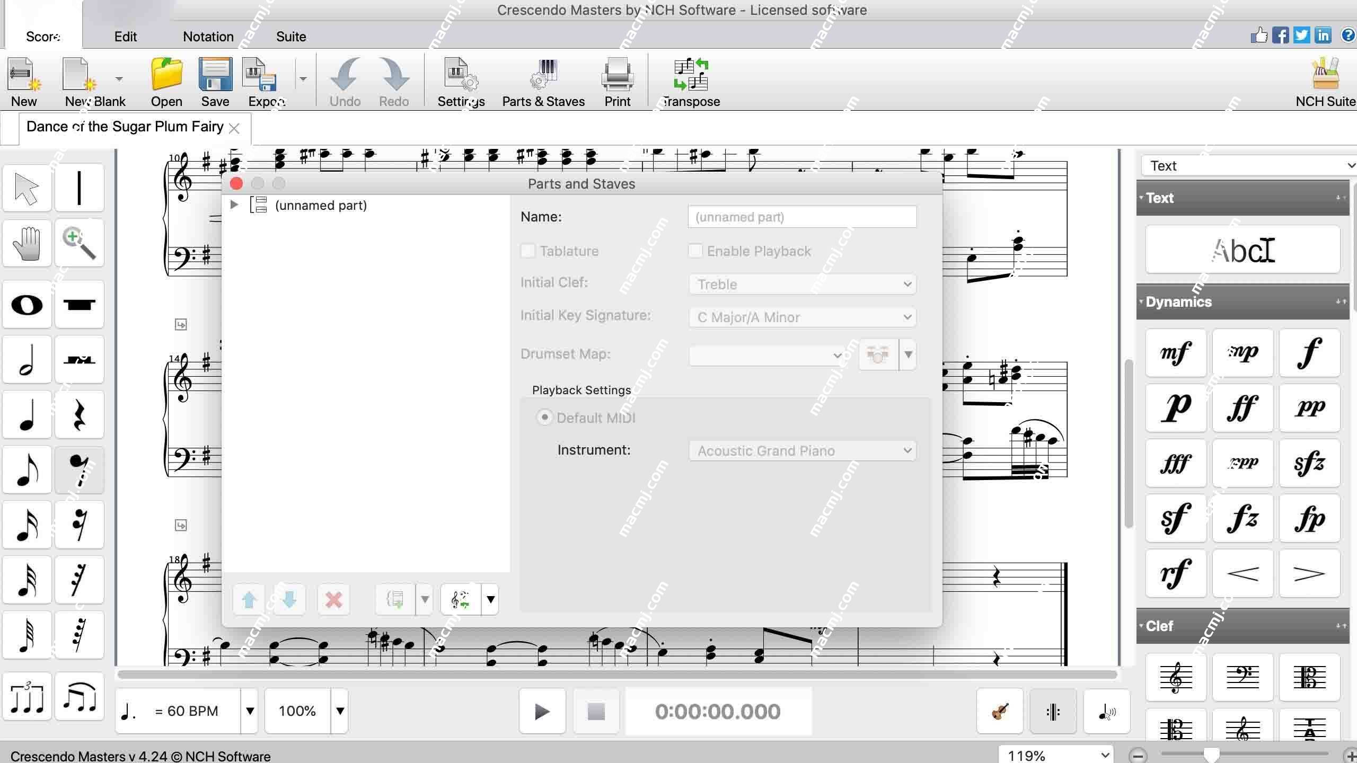Open the Instrument dropdown
1357x763 pixels.
point(803,450)
